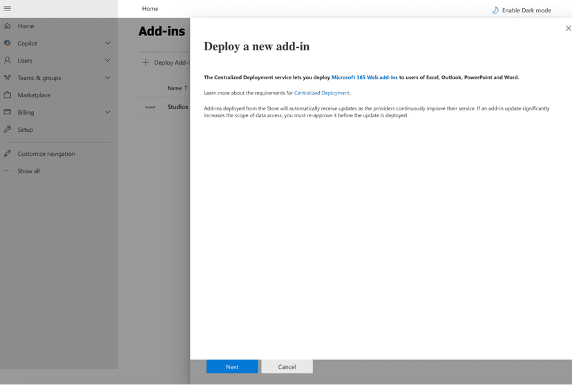
Task: Click Show all in the sidebar
Action: click(28, 171)
